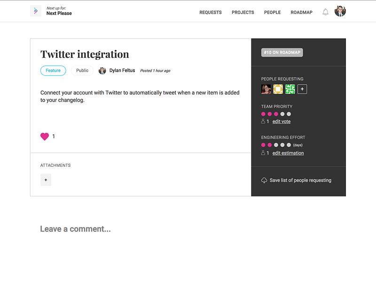
Task: Click the Next Please workspace name
Action: (x=59, y=14)
